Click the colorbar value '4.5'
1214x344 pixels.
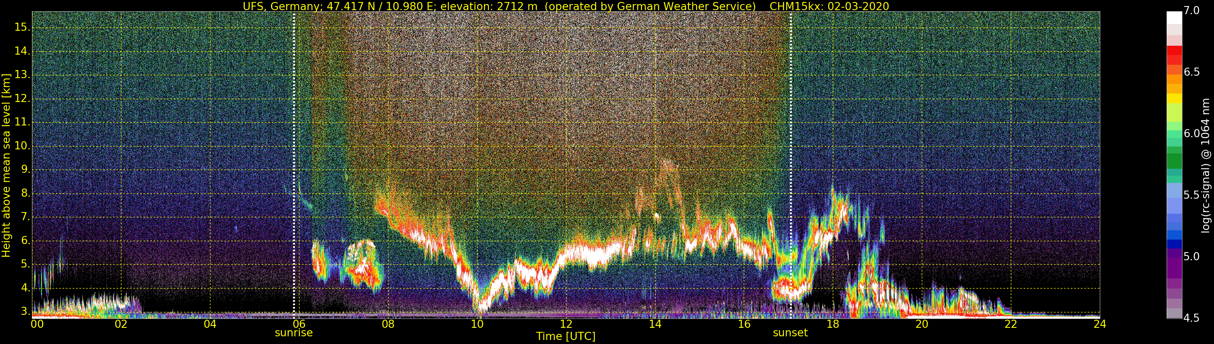pos(1191,318)
